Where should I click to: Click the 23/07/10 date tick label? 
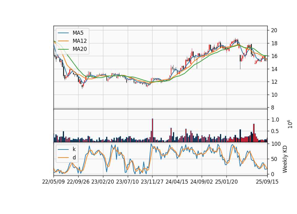tap(127, 182)
